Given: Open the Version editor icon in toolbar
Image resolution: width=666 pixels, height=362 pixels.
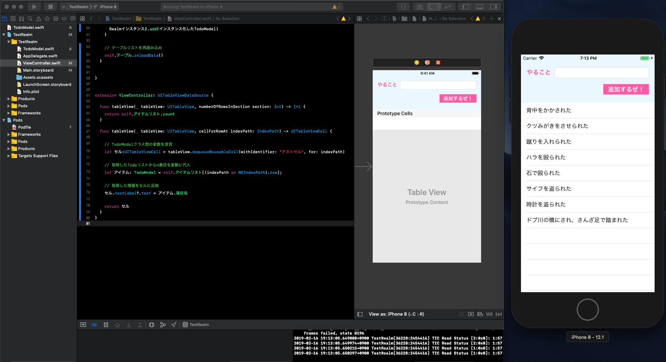Looking at the screenshot, I should tap(448, 6).
